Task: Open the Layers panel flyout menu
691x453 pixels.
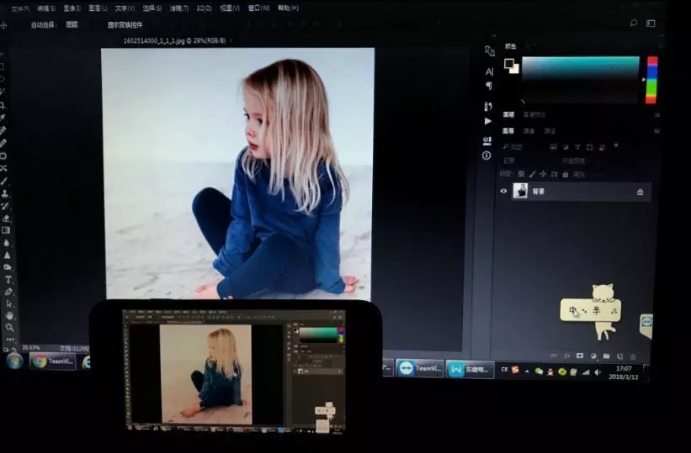Action: click(x=656, y=131)
